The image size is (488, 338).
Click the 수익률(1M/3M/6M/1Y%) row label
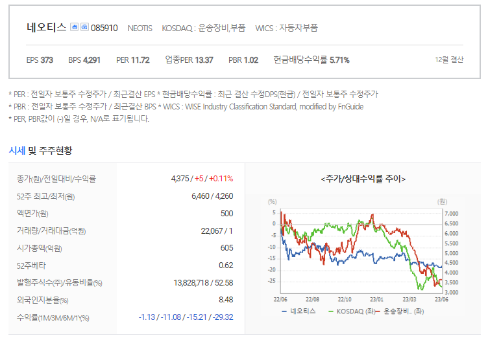[x=53, y=318]
